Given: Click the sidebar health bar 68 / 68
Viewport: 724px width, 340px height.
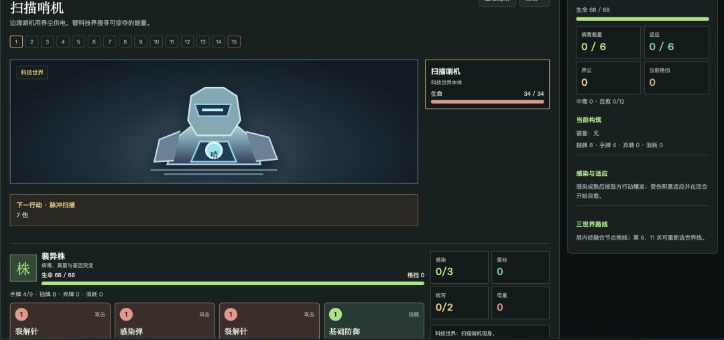Looking at the screenshot, I should [x=642, y=19].
